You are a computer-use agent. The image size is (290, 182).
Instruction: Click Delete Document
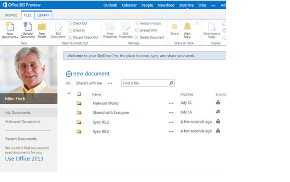click(x=150, y=37)
